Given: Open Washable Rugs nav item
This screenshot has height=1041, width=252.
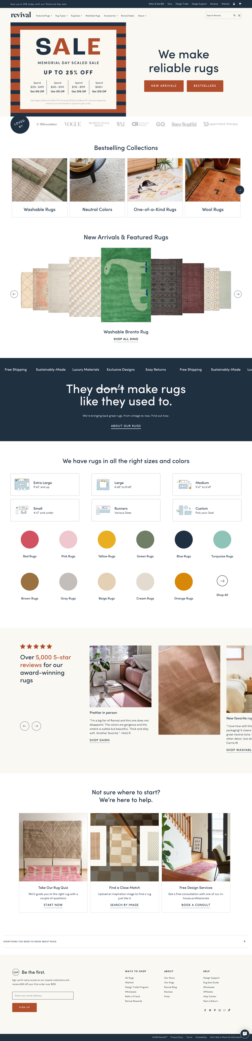Looking at the screenshot, I should [x=93, y=16].
